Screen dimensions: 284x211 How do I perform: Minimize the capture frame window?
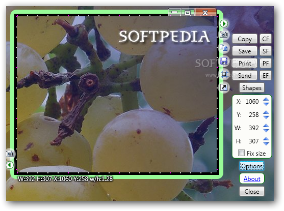174,12
